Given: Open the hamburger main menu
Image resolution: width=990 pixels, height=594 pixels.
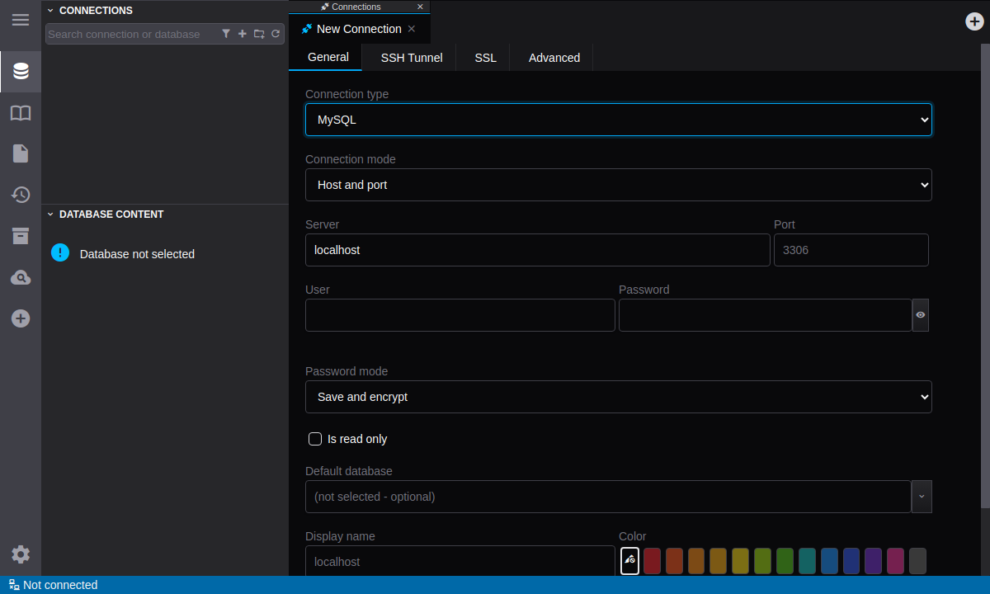Looking at the screenshot, I should [x=21, y=20].
